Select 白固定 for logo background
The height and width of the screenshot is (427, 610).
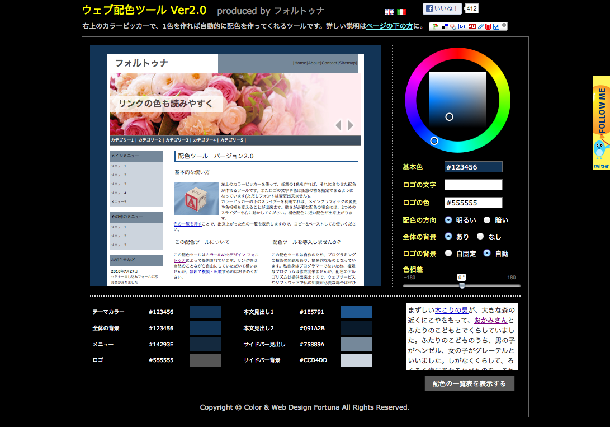pyautogui.click(x=448, y=254)
